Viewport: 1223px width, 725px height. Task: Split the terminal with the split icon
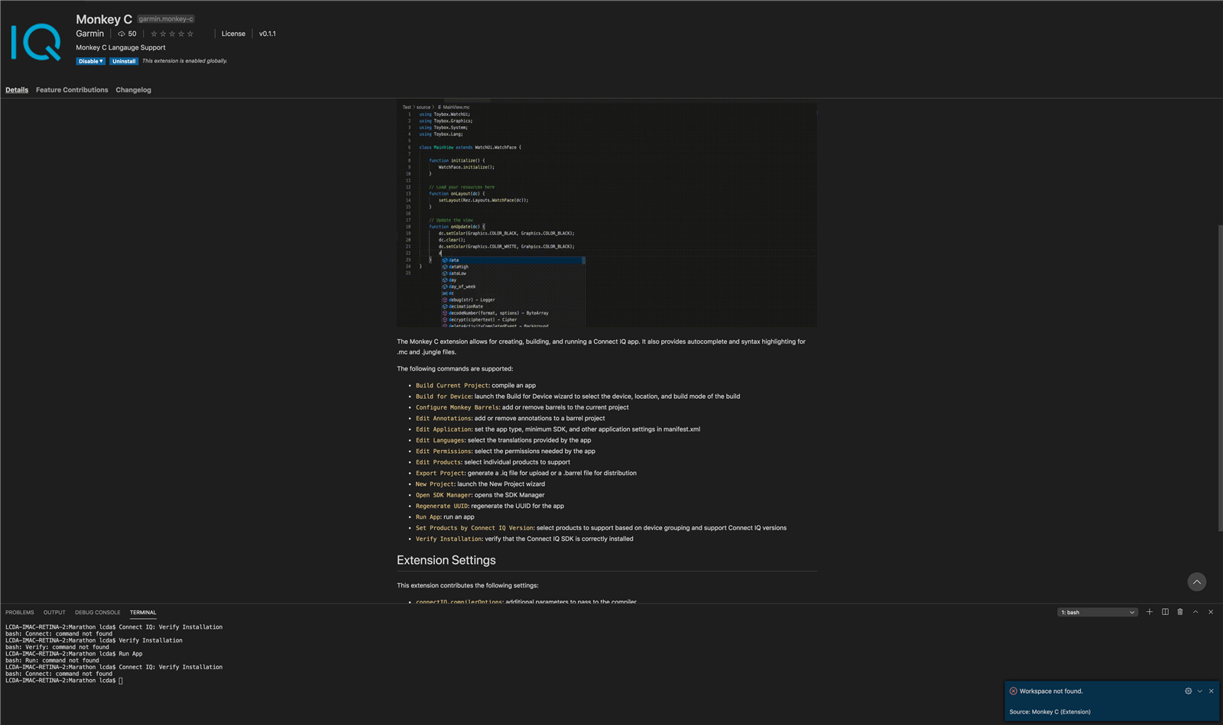[x=1165, y=612]
